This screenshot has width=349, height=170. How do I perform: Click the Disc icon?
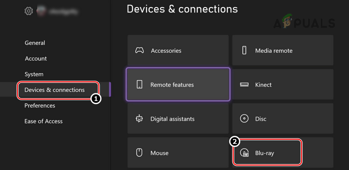coord(244,119)
